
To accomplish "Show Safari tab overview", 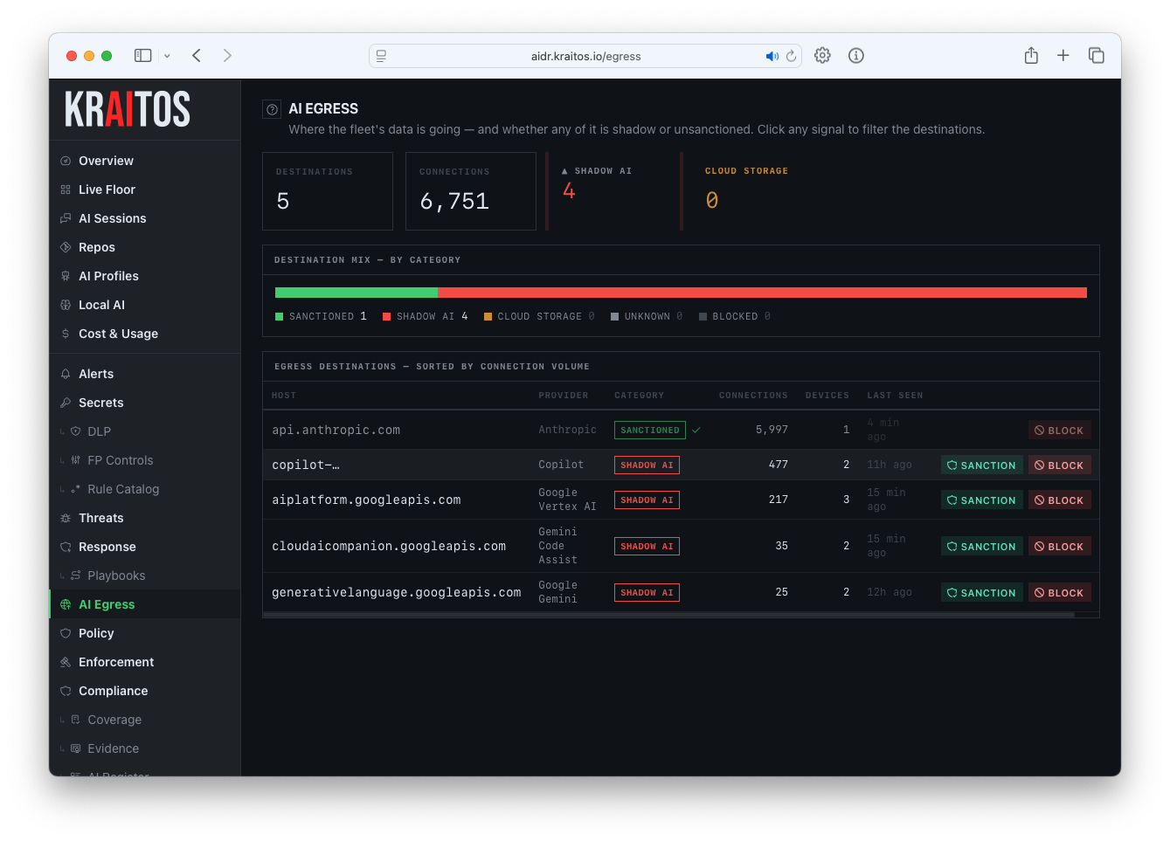I will pyautogui.click(x=1097, y=56).
